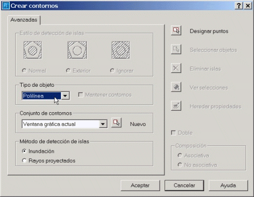Click the Ignorar island style preview image
The image size is (254, 197).
[121, 50]
